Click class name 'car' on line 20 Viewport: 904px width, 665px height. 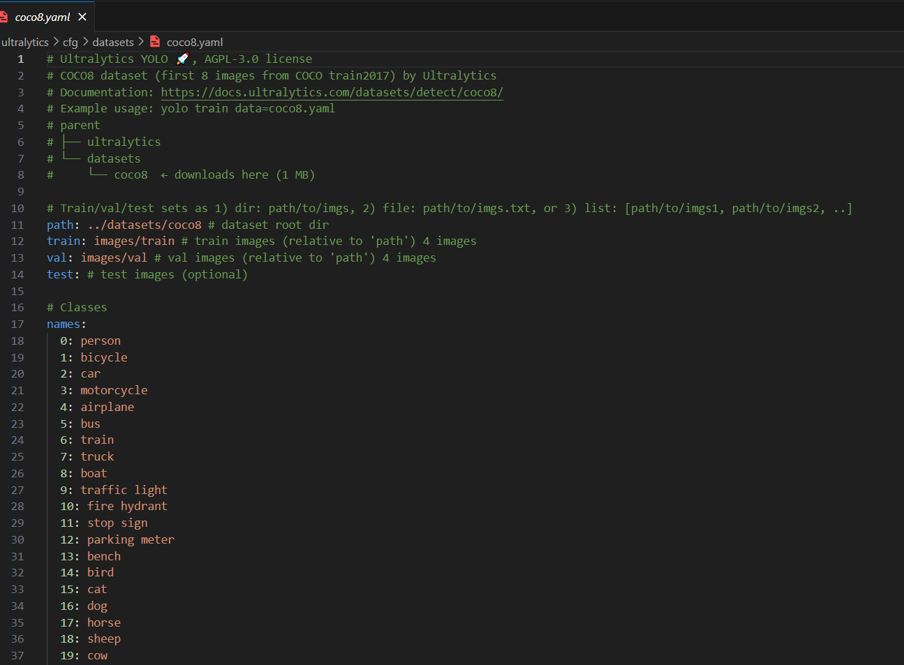tap(90, 374)
